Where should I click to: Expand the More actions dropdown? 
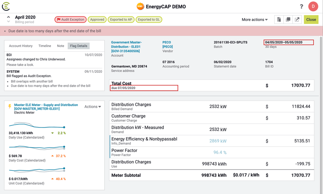tap(255, 19)
